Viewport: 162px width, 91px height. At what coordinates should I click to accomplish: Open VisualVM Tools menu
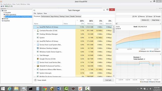pos(18,4)
